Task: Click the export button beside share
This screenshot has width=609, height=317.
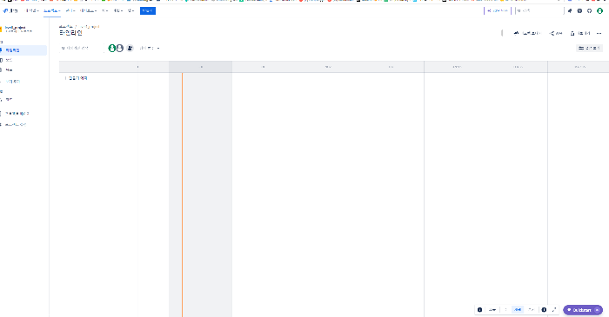Action: (x=580, y=33)
